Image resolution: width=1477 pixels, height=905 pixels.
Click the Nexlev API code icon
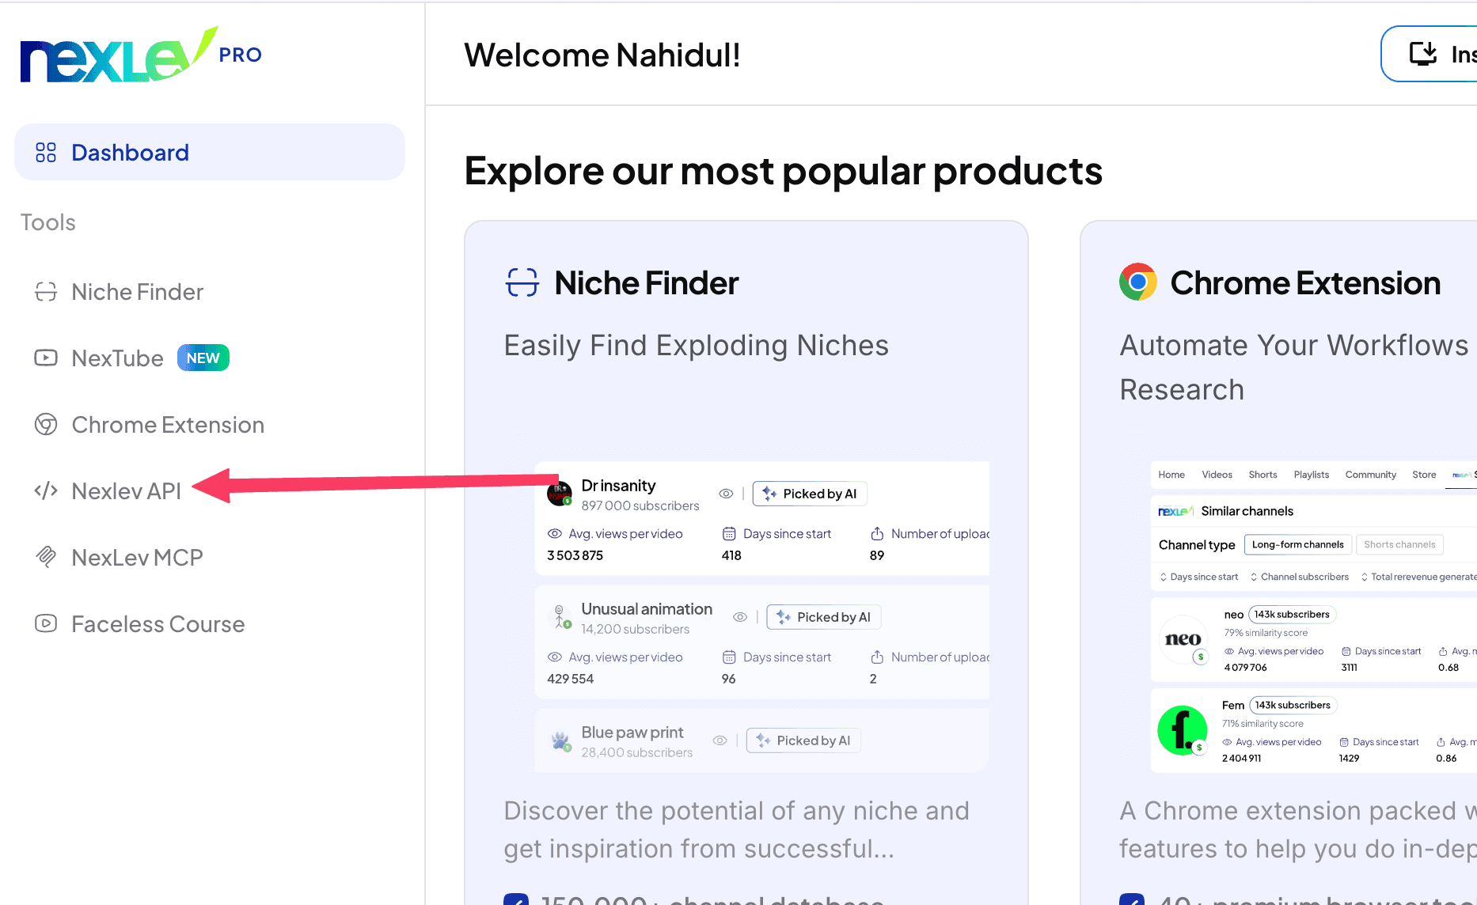(46, 491)
